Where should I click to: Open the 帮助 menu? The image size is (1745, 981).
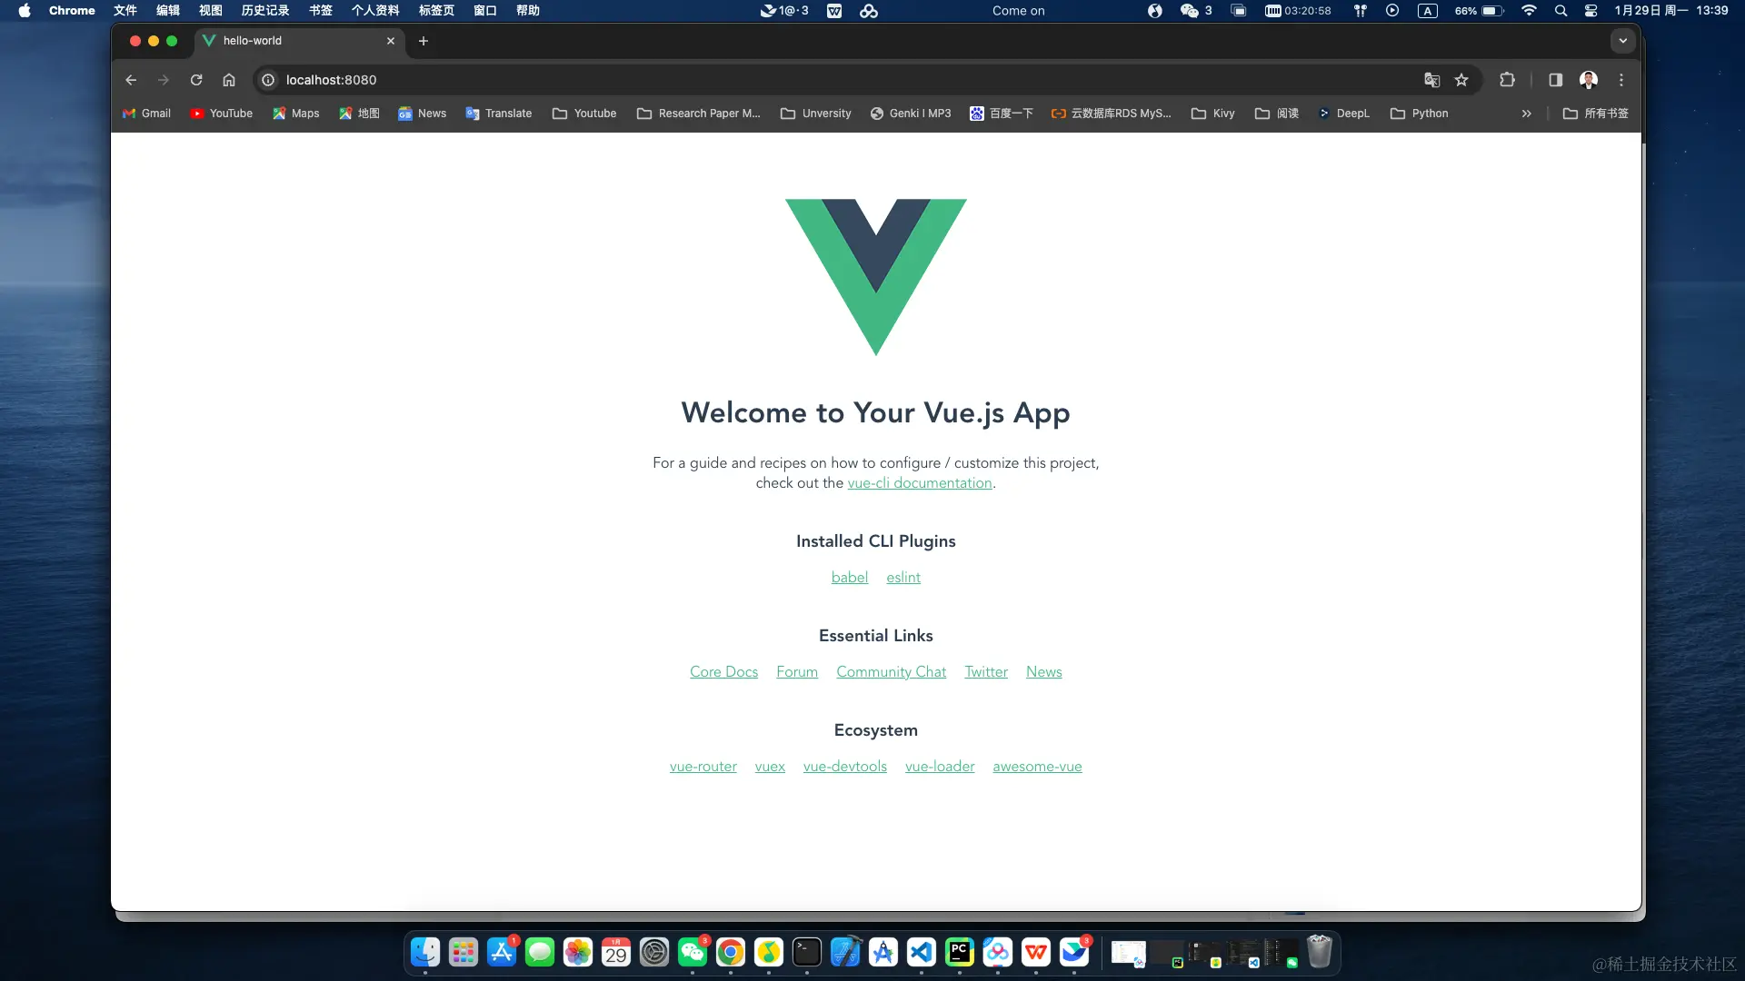coord(528,11)
